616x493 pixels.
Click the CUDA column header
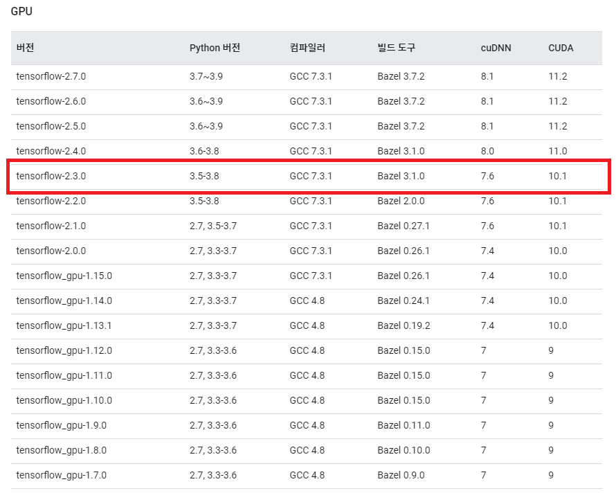coord(561,48)
